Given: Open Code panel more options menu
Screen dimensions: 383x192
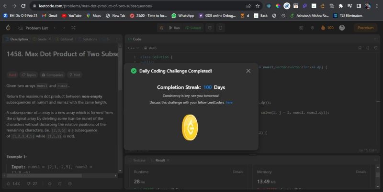Looking at the screenshot, I should 375,39.
